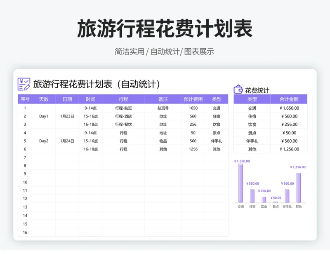This screenshot has height=254, width=330.
Task: Select the 备注 column header
Action: [163, 99]
